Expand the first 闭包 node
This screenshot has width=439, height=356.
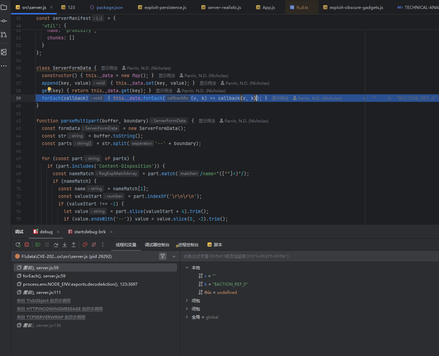click(x=187, y=300)
